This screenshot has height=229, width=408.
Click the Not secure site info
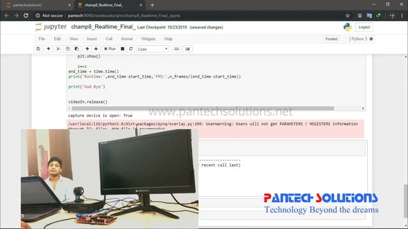49,15
